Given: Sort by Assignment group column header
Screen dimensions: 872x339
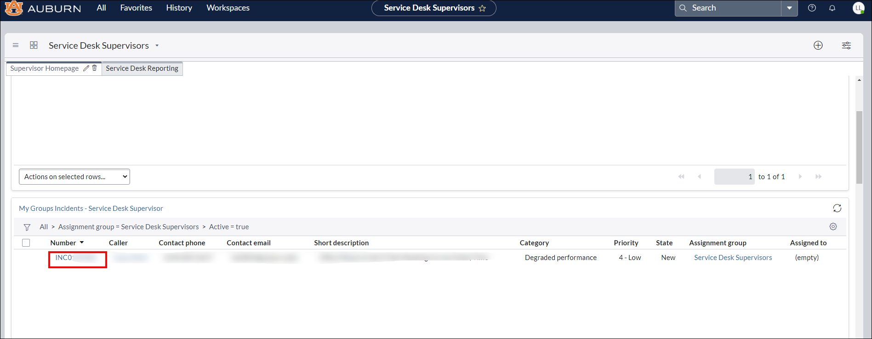Looking at the screenshot, I should (718, 243).
